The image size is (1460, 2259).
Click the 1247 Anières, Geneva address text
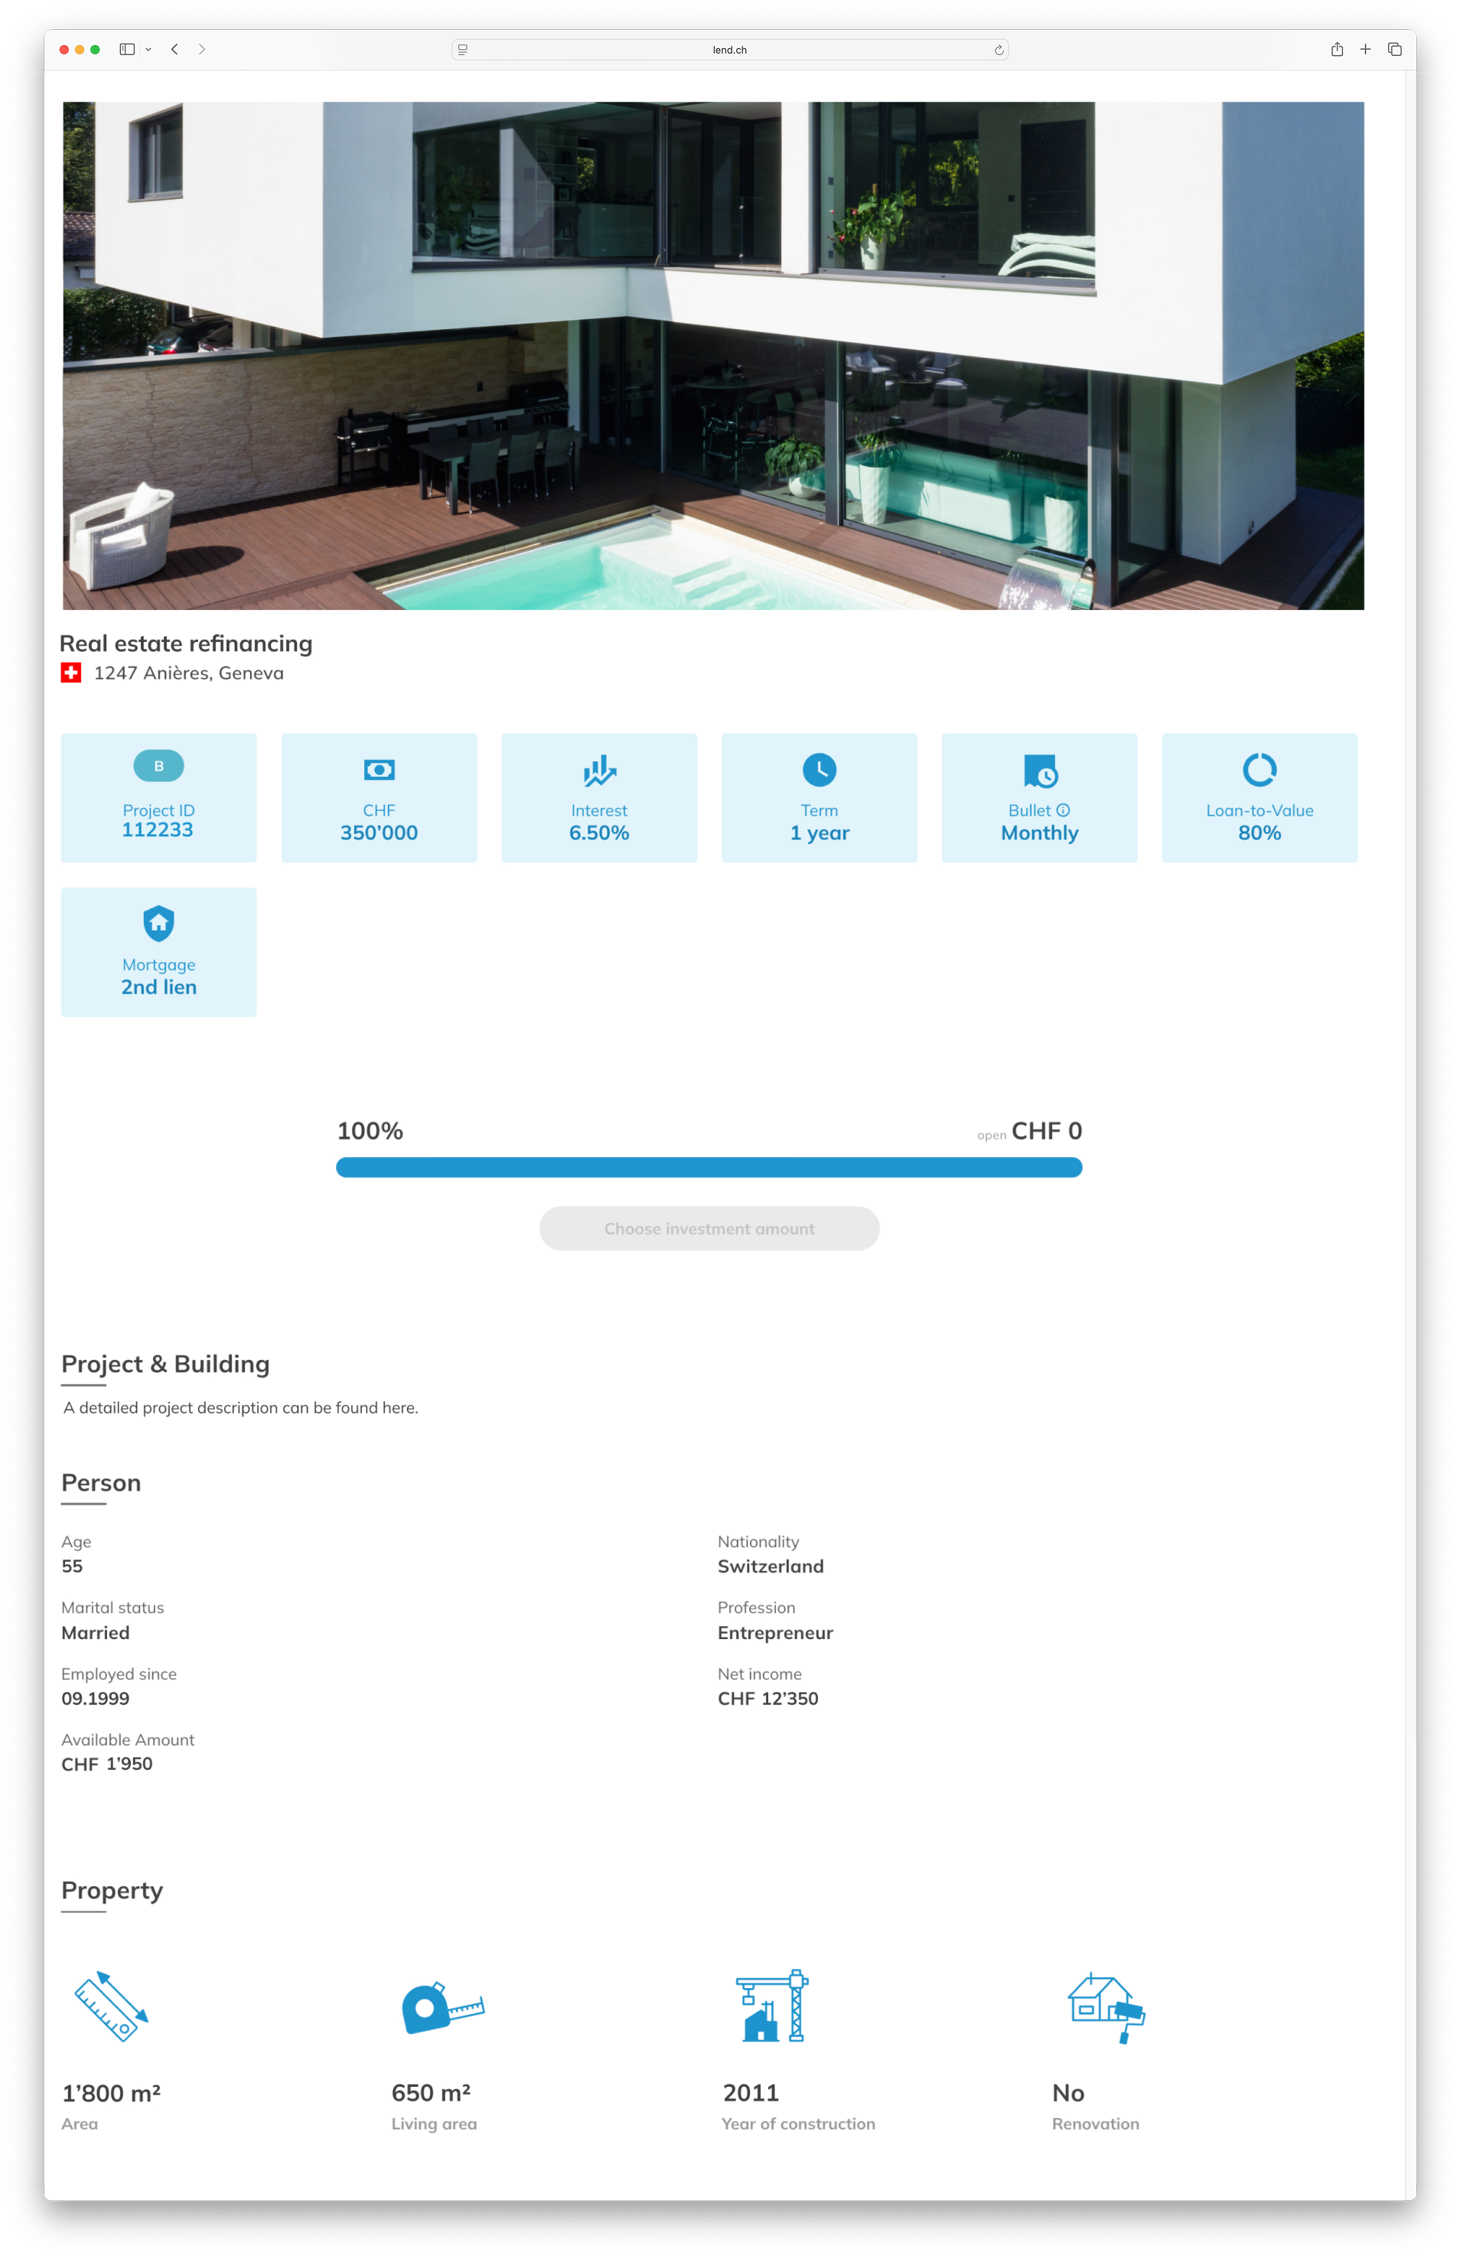click(x=189, y=673)
